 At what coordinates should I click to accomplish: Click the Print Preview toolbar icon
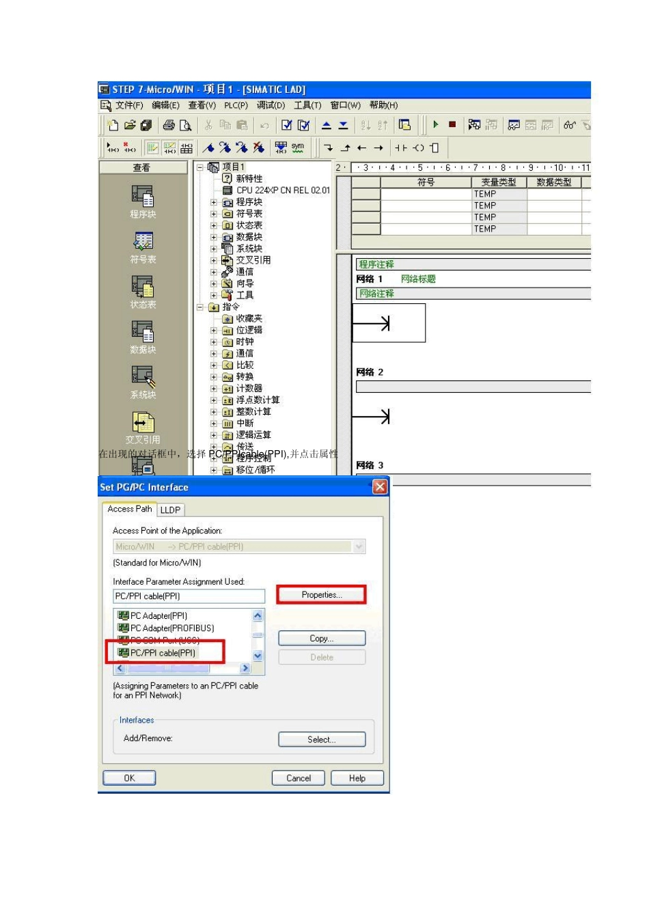(x=185, y=125)
